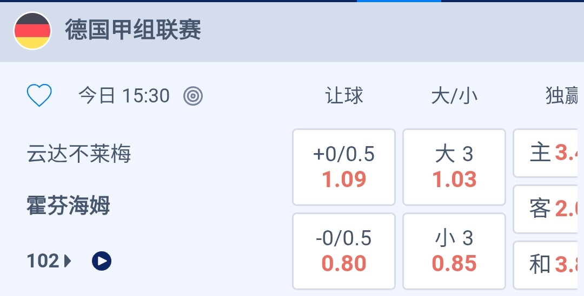Open the target icon beside the match time
The image size is (584, 296).
193,96
